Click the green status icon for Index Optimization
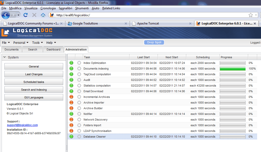 point(71,63)
